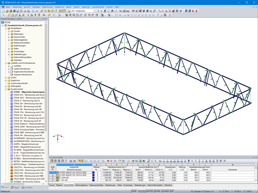Image resolution: width=258 pixels, height=193 pixels.
Task: Toggle HLINIEN guidelines in status bar
Action: [165, 191]
